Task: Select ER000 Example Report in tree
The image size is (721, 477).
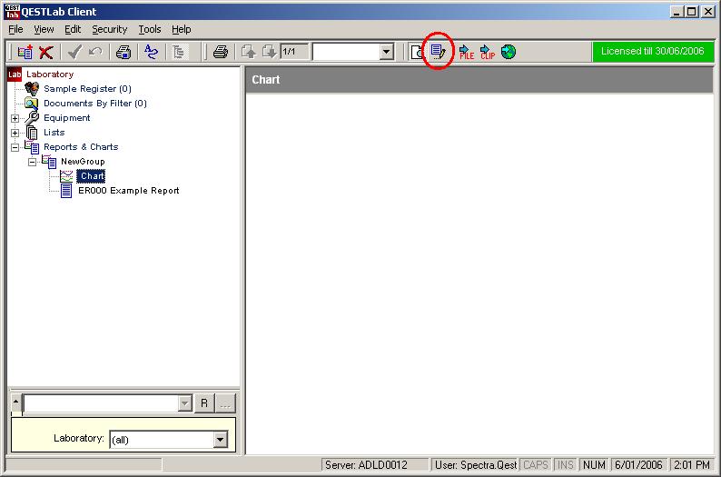Action: [x=128, y=191]
